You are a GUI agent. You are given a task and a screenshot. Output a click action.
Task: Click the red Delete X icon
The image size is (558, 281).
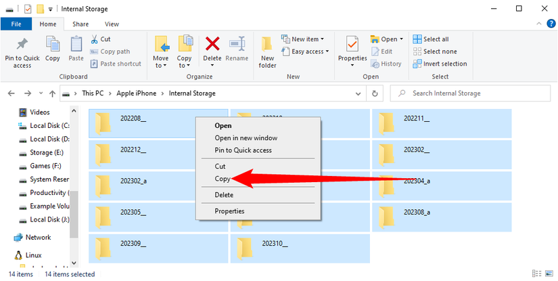[x=212, y=44]
